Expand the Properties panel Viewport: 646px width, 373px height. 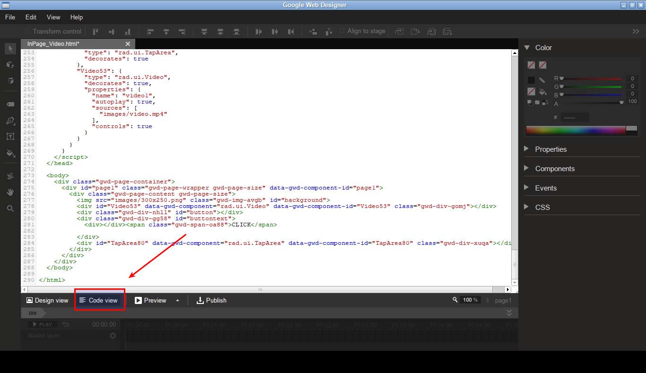click(526, 149)
